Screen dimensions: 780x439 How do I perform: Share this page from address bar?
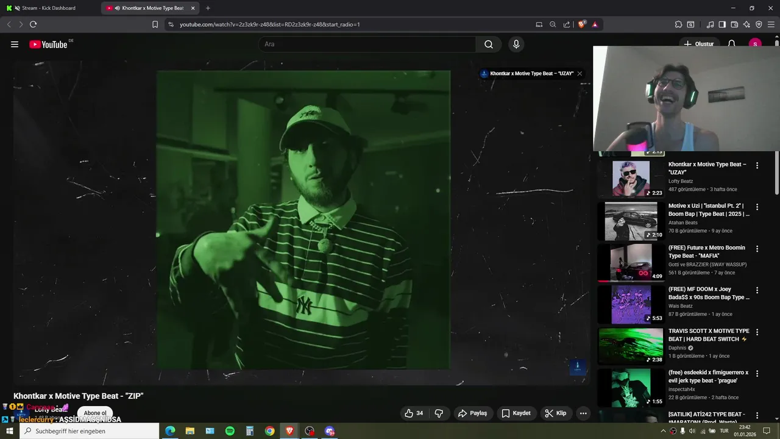[567, 24]
